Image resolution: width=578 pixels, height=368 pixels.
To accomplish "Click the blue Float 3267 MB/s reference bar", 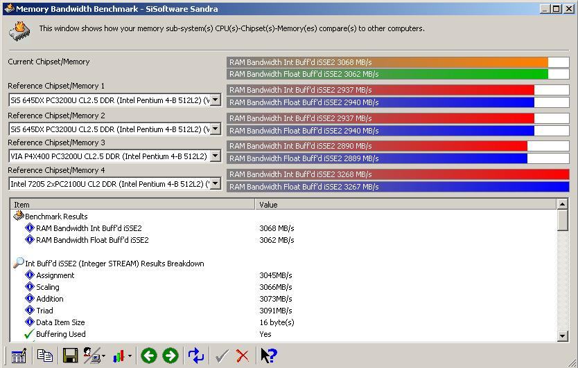I will pos(398,187).
